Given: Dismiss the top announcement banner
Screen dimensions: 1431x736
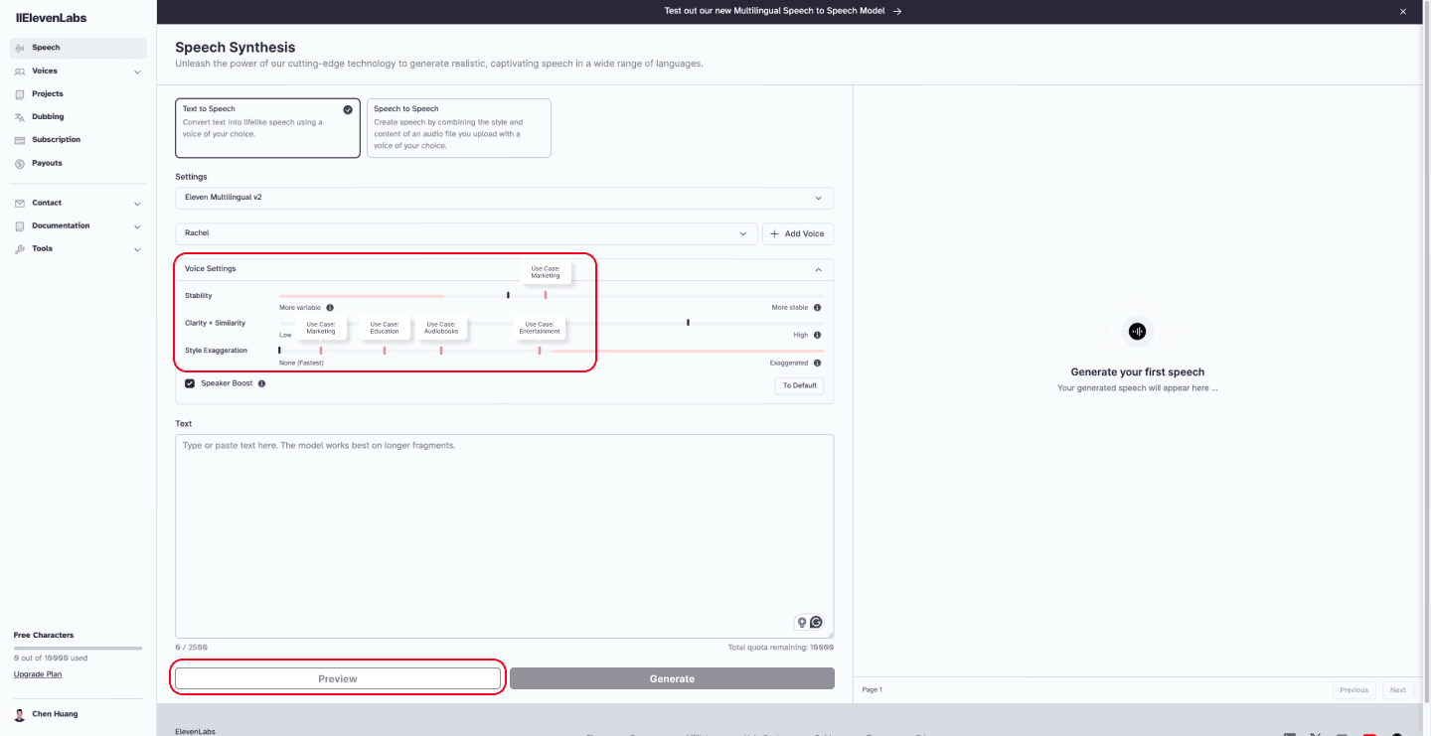Looking at the screenshot, I should [x=1403, y=11].
